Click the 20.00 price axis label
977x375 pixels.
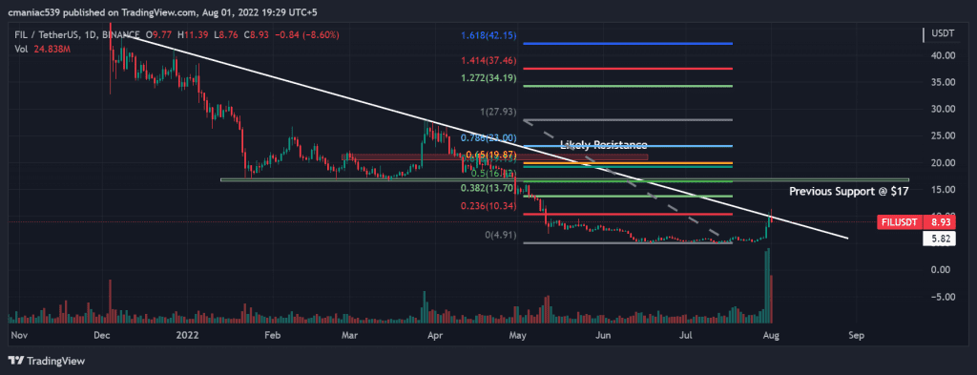pos(944,162)
